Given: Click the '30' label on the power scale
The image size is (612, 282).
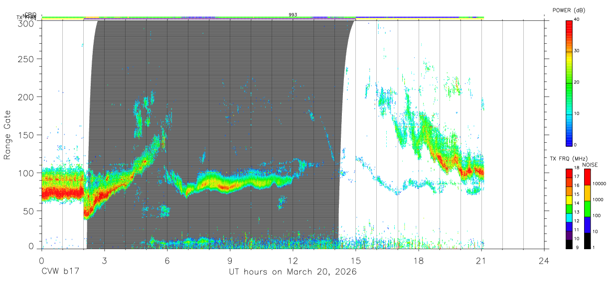Looking at the screenshot, I should (x=577, y=51).
